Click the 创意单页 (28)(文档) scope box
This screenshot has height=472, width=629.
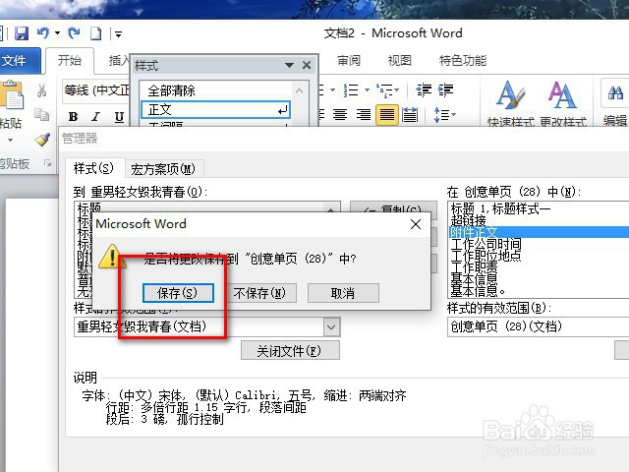539,326
